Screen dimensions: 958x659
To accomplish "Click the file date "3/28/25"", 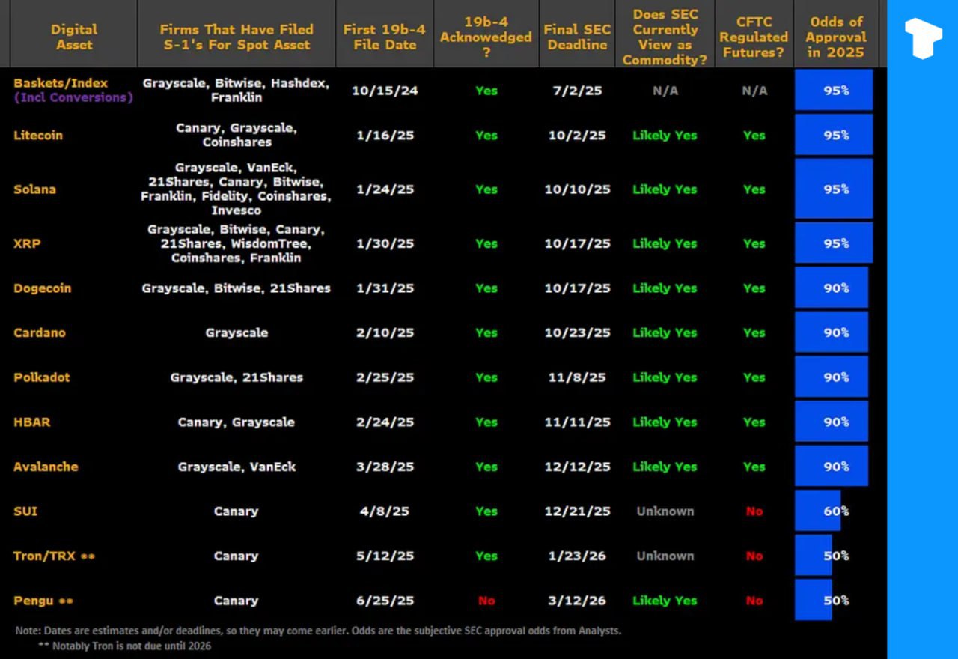I will point(385,467).
